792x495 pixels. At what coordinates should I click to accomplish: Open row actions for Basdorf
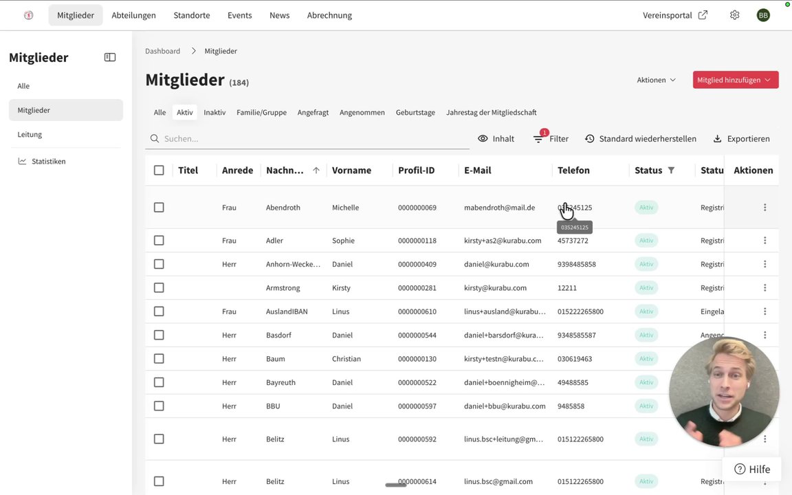click(764, 335)
